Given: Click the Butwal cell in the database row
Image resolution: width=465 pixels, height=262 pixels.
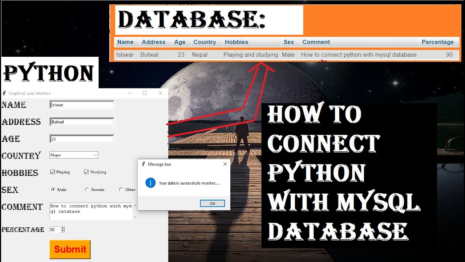Looking at the screenshot, I should [x=149, y=55].
